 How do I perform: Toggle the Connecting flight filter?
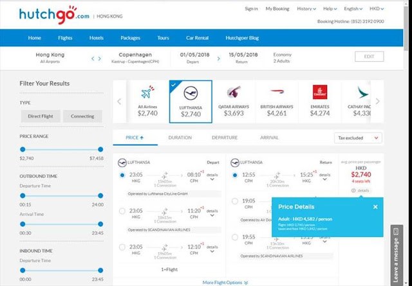pyautogui.click(x=82, y=116)
